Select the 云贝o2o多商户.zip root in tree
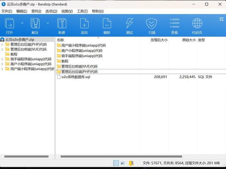226x169 pixels. tap(20, 39)
